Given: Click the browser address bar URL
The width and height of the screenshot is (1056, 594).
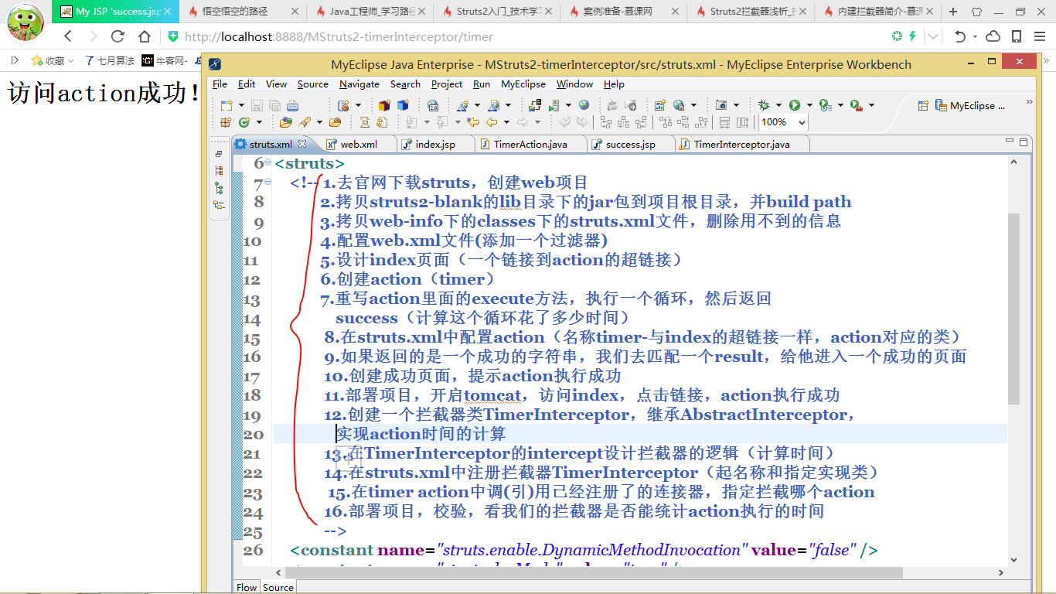Looking at the screenshot, I should tap(339, 36).
